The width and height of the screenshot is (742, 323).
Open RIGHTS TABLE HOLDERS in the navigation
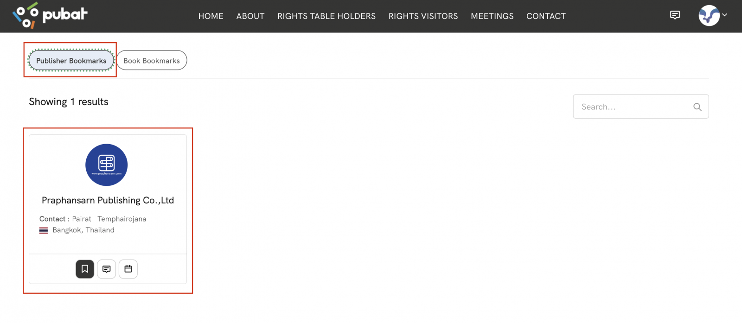coord(326,16)
